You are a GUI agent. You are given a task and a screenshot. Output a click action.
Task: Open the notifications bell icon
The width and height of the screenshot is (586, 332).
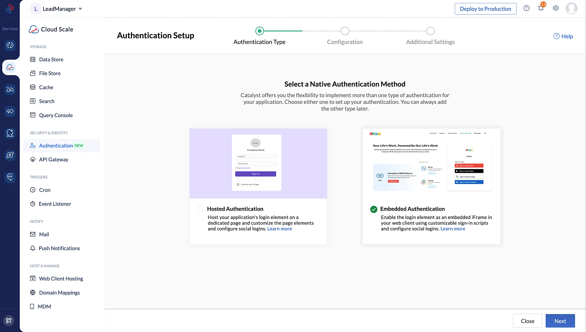(541, 9)
